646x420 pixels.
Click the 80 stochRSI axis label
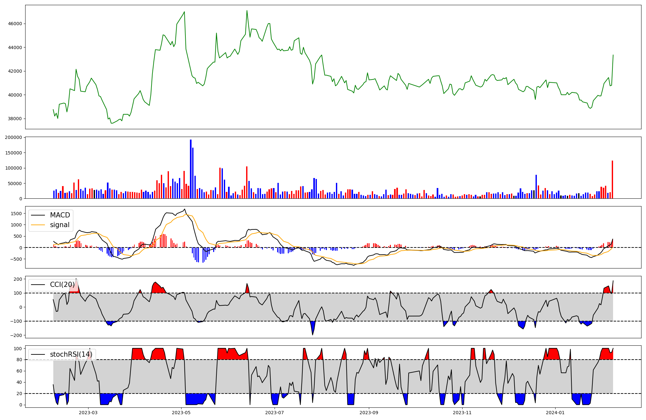[19, 360]
